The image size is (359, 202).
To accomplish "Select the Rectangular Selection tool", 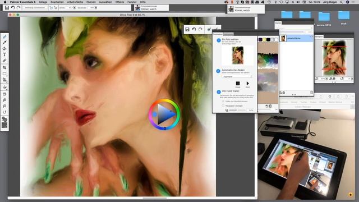I will [x=4, y=74].
